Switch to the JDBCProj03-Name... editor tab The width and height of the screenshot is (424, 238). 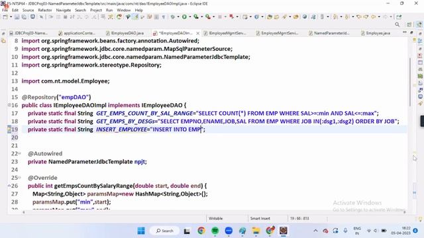(28, 33)
